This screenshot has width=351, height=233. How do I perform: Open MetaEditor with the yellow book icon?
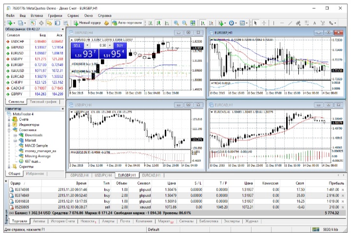click(x=107, y=23)
